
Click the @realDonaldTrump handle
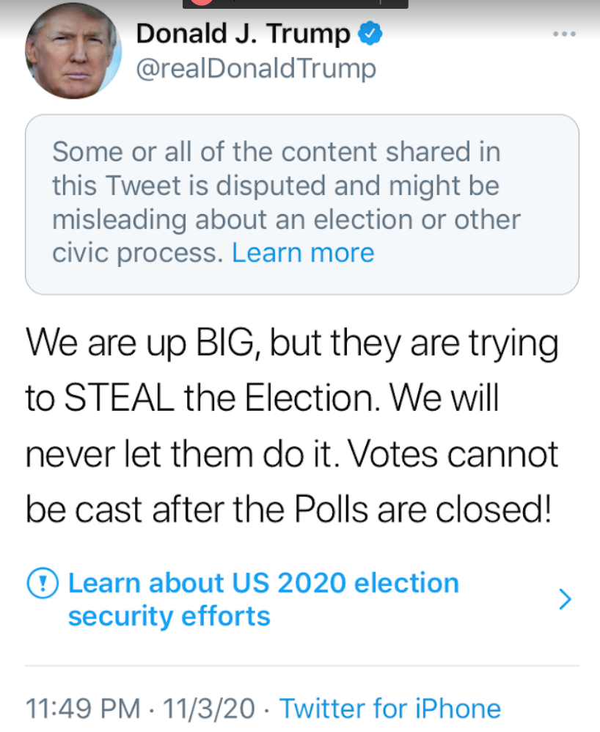coord(256,68)
